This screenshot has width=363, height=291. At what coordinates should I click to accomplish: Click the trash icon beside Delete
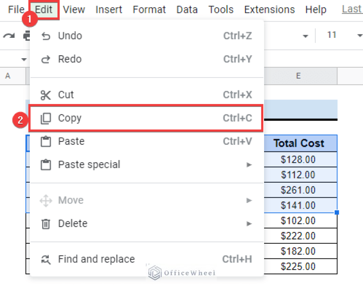pyautogui.click(x=45, y=224)
